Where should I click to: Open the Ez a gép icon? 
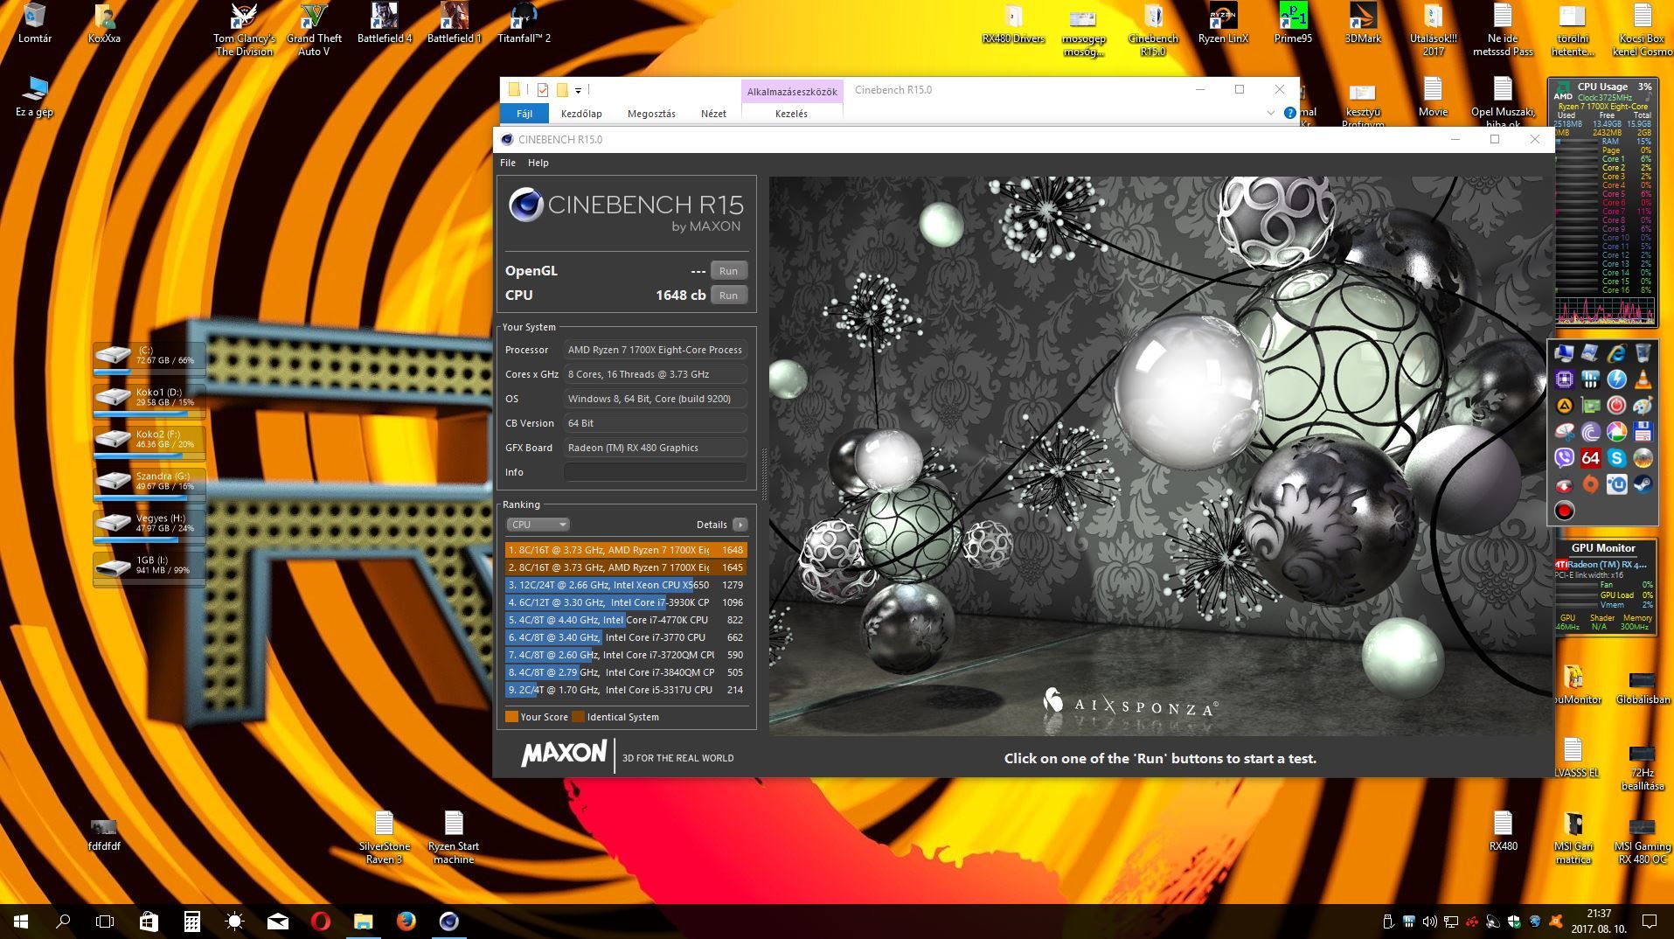click(x=35, y=97)
